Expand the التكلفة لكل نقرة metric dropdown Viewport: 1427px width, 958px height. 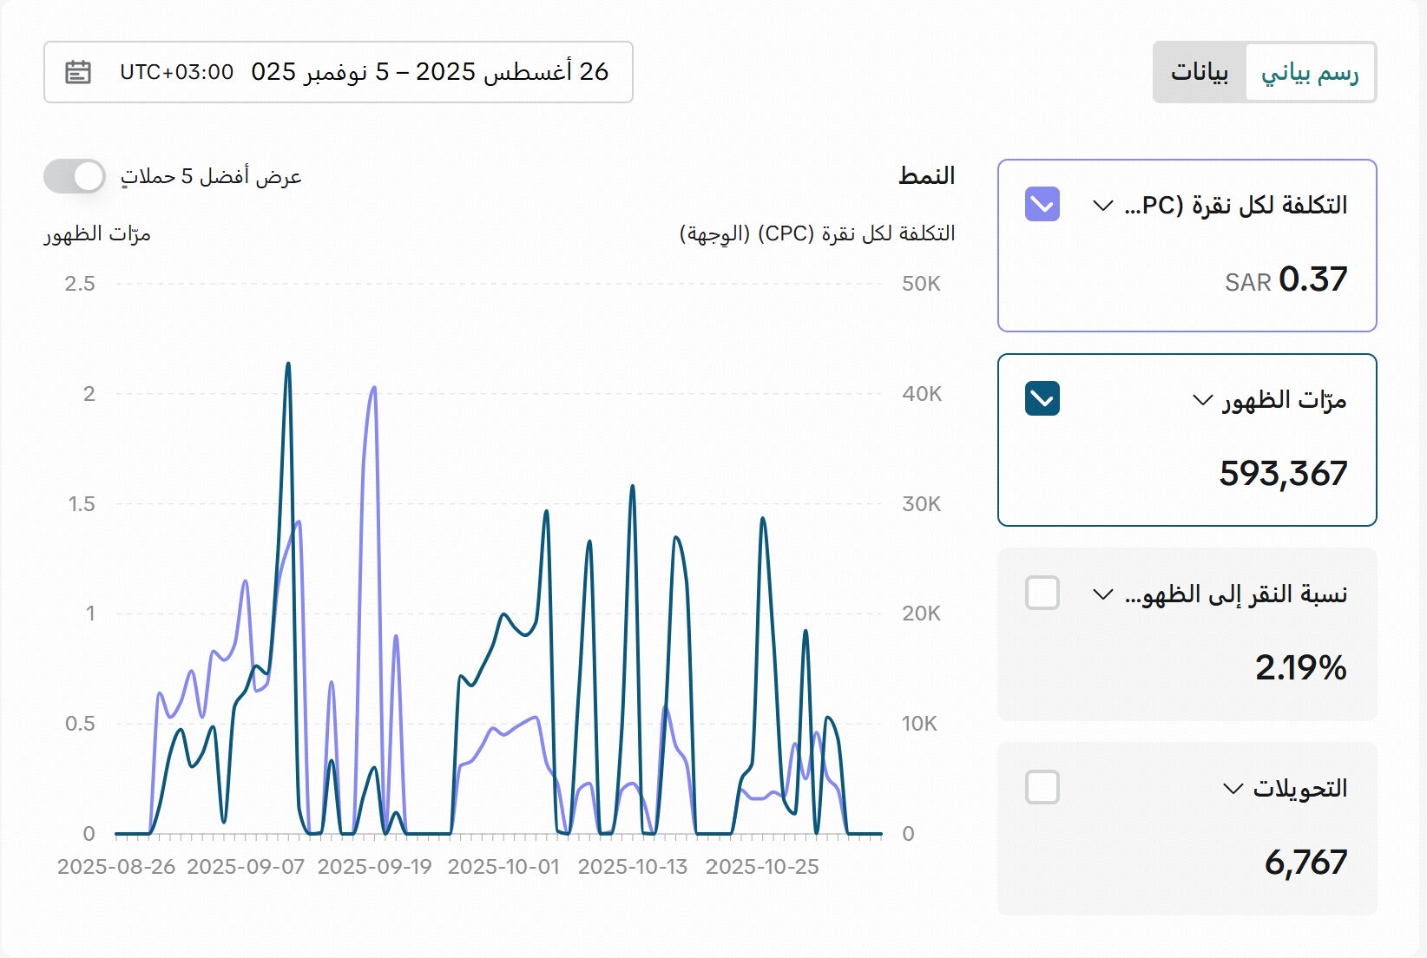coord(1102,206)
